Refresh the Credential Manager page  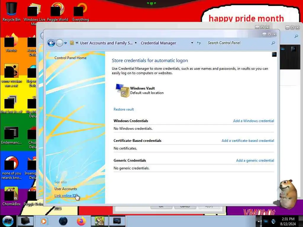tap(199, 43)
